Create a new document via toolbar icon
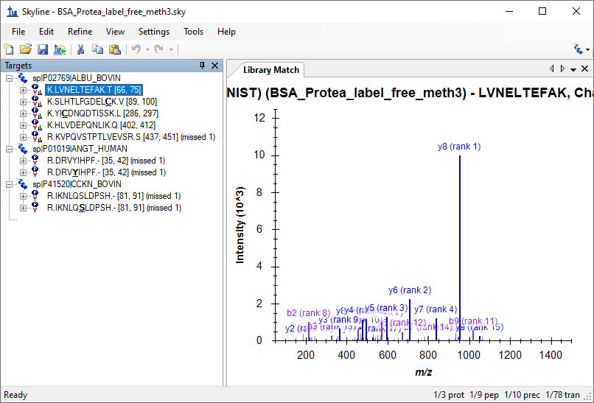 [9, 49]
